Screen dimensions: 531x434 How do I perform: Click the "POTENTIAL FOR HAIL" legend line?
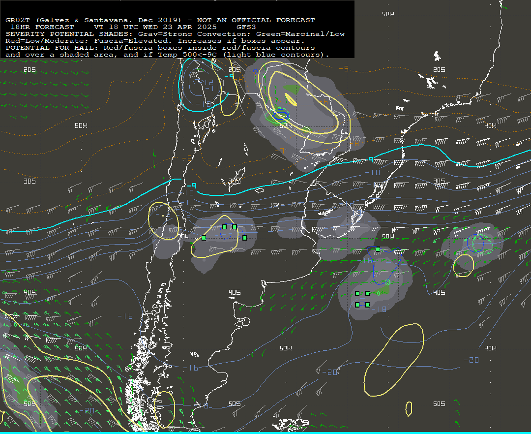coord(160,48)
